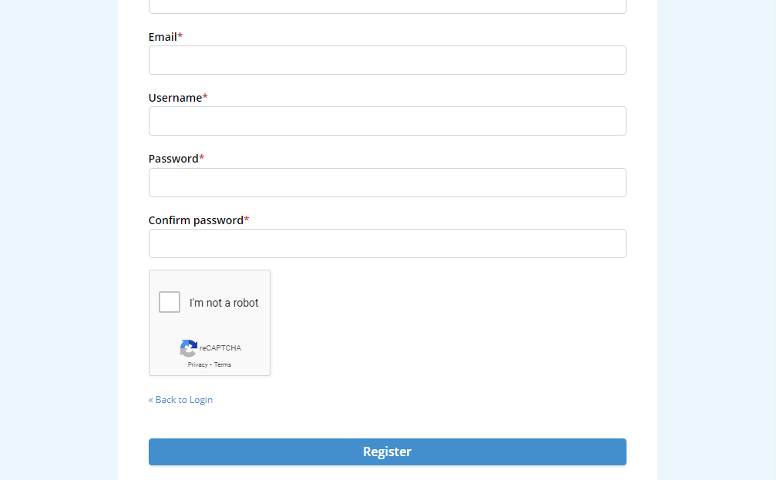Viewport: 776px width, 480px height.
Task: Open the reCAPTCHA Terms link
Action: (223, 364)
